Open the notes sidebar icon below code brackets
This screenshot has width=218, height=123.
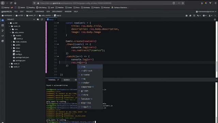(x=3, y=41)
